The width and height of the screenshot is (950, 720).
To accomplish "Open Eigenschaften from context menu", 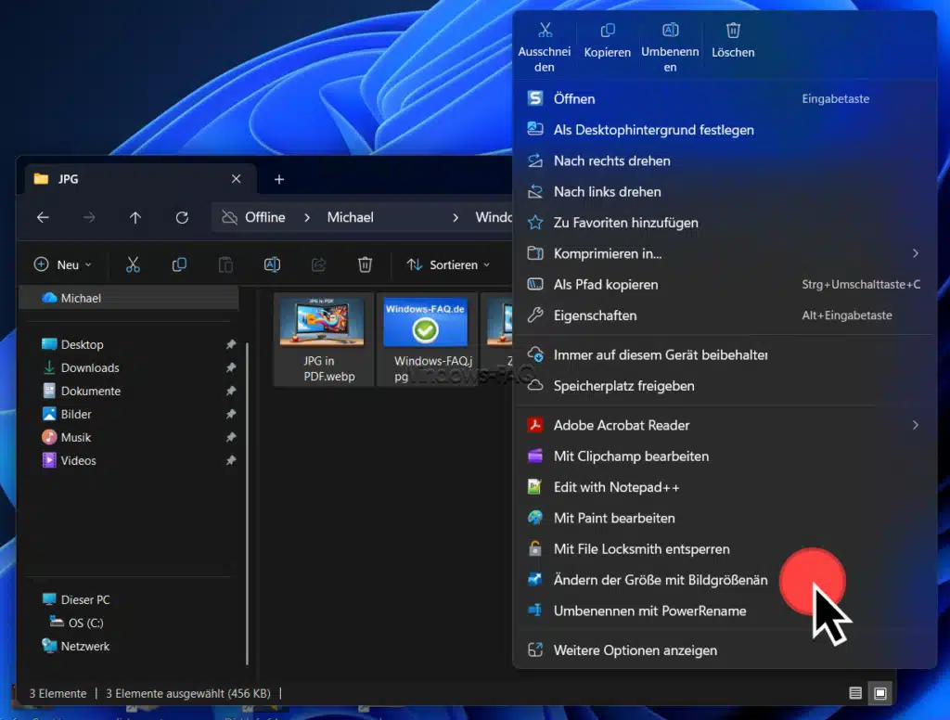I will 725,315.
